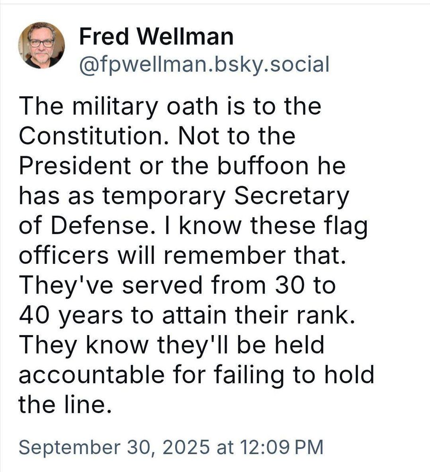Open Fred Wellman's profile avatar
Viewport: 430px width, 472px height.
[x=42, y=45]
